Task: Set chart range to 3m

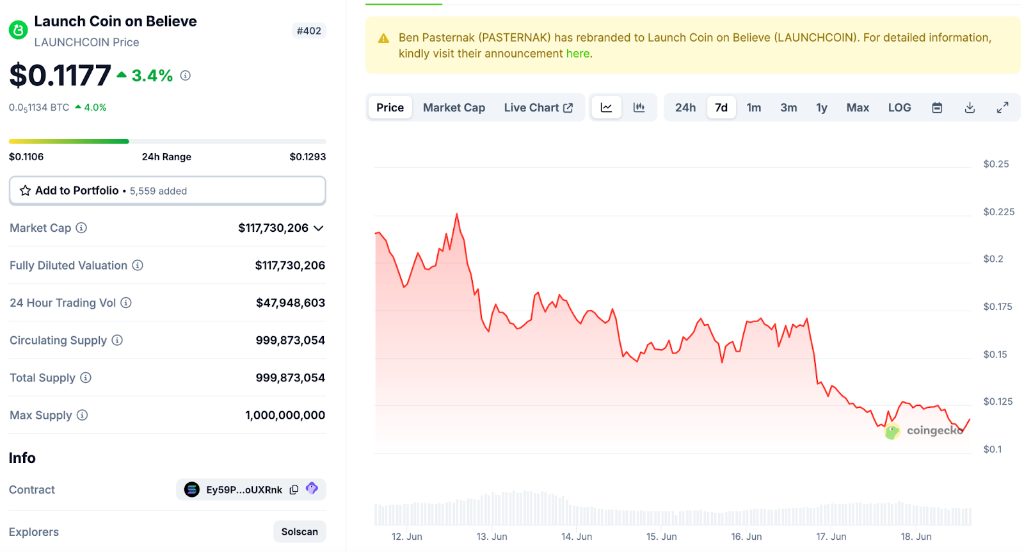Action: [x=788, y=108]
